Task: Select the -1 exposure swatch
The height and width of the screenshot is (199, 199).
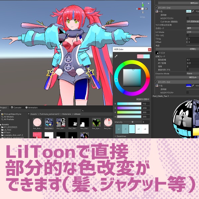Action: coord(125,129)
